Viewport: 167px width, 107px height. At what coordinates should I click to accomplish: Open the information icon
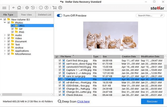coord(41,8)
